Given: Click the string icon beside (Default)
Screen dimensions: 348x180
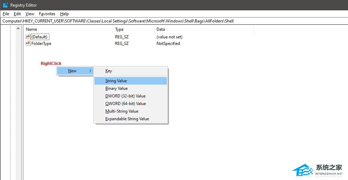Looking at the screenshot, I should click(28, 37).
